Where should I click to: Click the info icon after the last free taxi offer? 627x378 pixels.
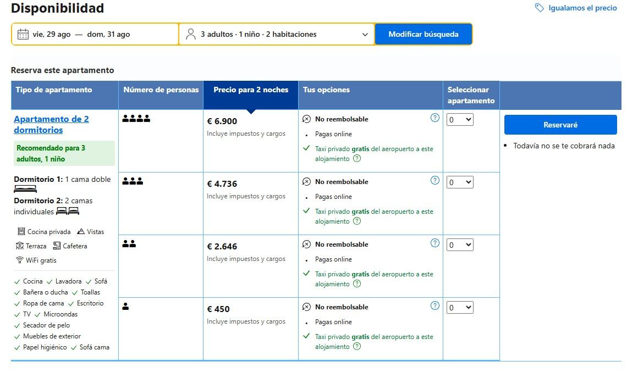tap(357, 347)
